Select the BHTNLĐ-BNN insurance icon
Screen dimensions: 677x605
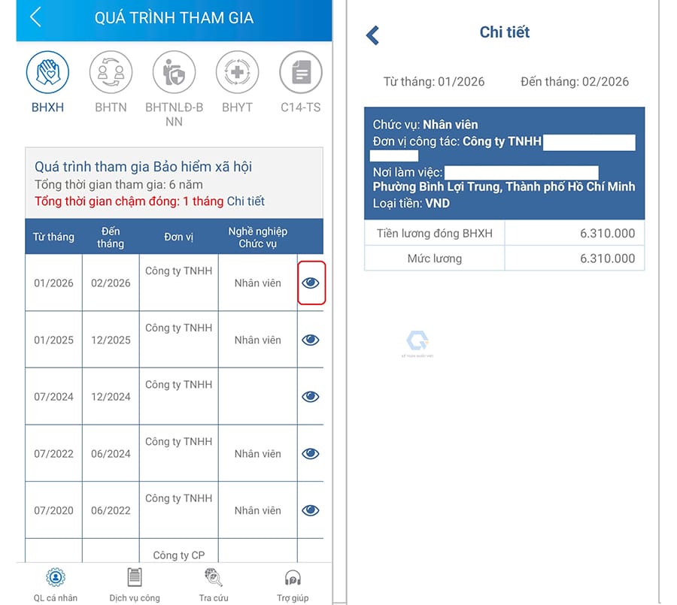pyautogui.click(x=174, y=73)
